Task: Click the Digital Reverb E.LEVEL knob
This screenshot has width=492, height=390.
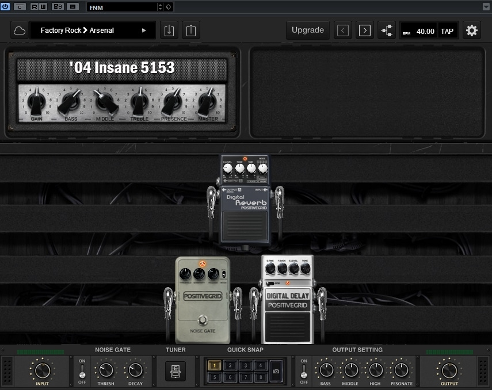Action: [228, 169]
